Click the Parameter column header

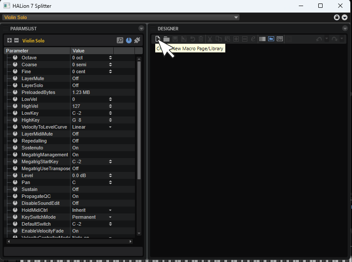37,51
